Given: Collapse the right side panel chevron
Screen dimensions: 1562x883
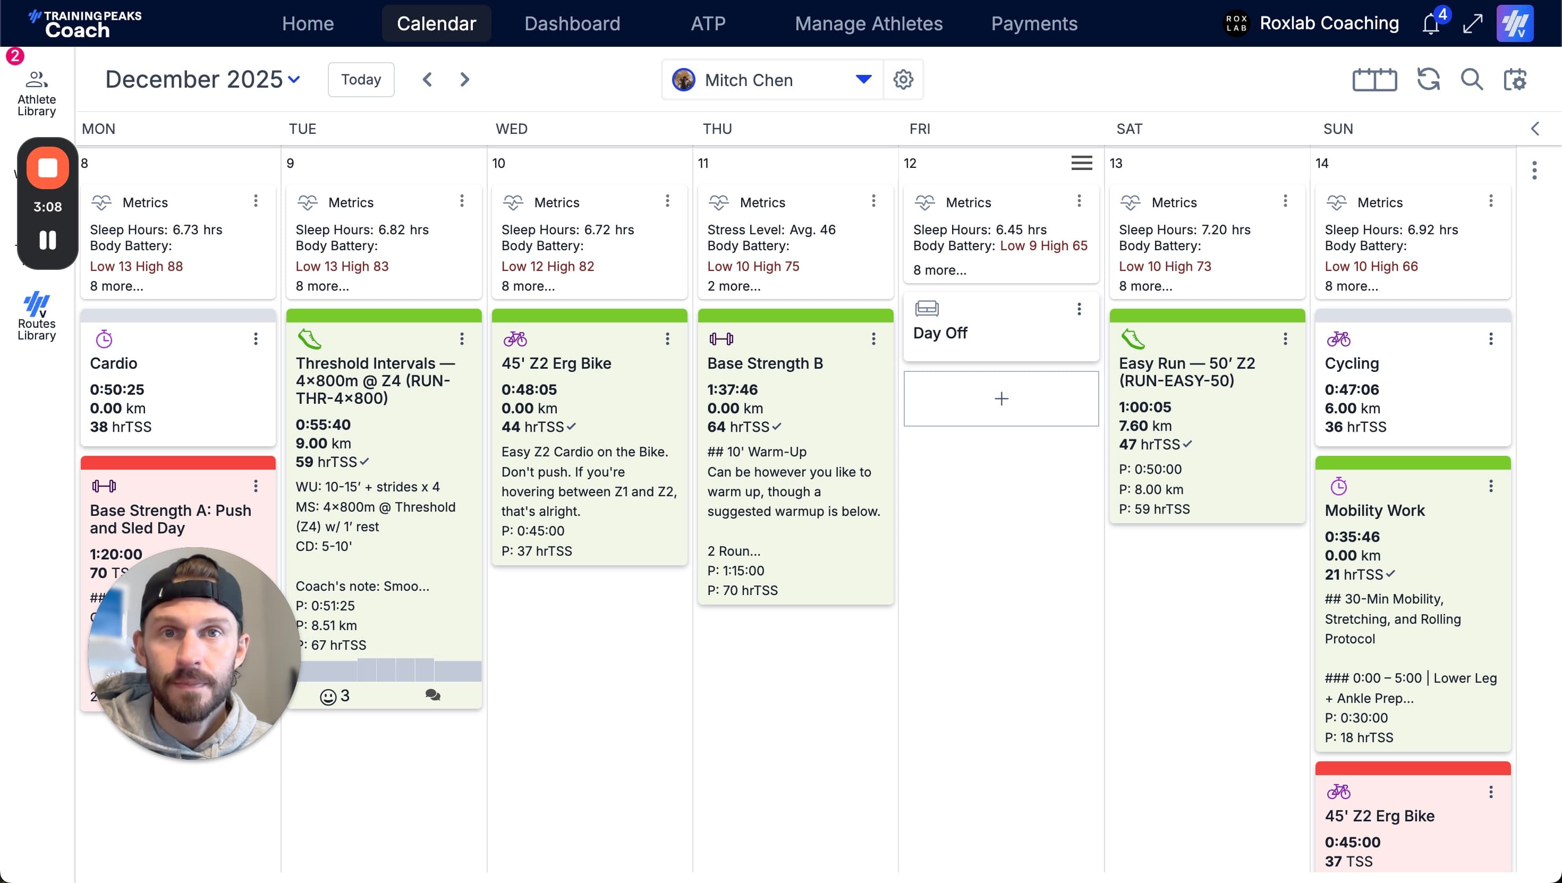Looking at the screenshot, I should click(x=1535, y=129).
